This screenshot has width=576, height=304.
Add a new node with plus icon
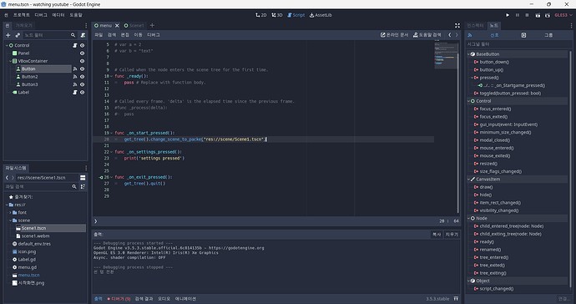pos(8,35)
